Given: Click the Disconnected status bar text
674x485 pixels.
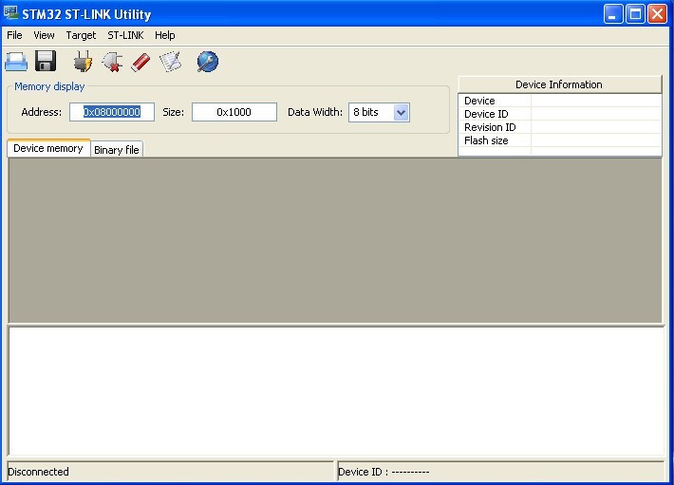Looking at the screenshot, I should tap(38, 472).
